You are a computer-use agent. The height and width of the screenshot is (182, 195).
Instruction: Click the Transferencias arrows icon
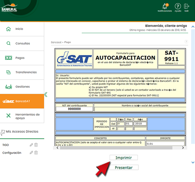pos(9,72)
